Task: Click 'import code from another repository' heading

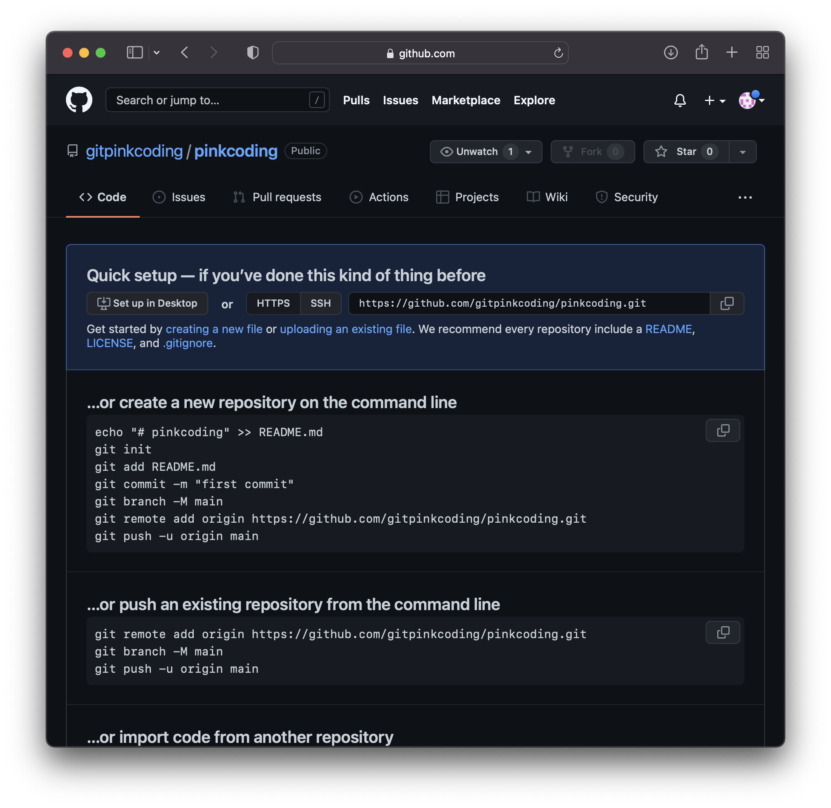Action: (x=240, y=737)
